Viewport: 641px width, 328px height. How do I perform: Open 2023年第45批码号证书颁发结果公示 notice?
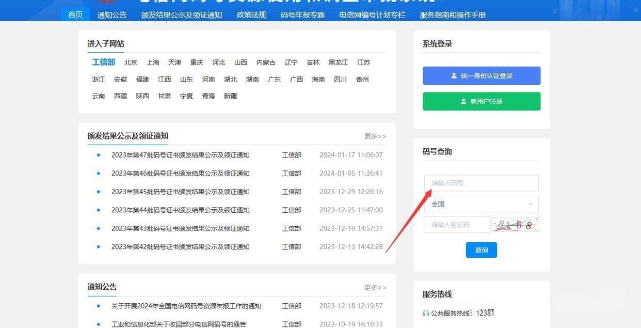pyautogui.click(x=181, y=192)
